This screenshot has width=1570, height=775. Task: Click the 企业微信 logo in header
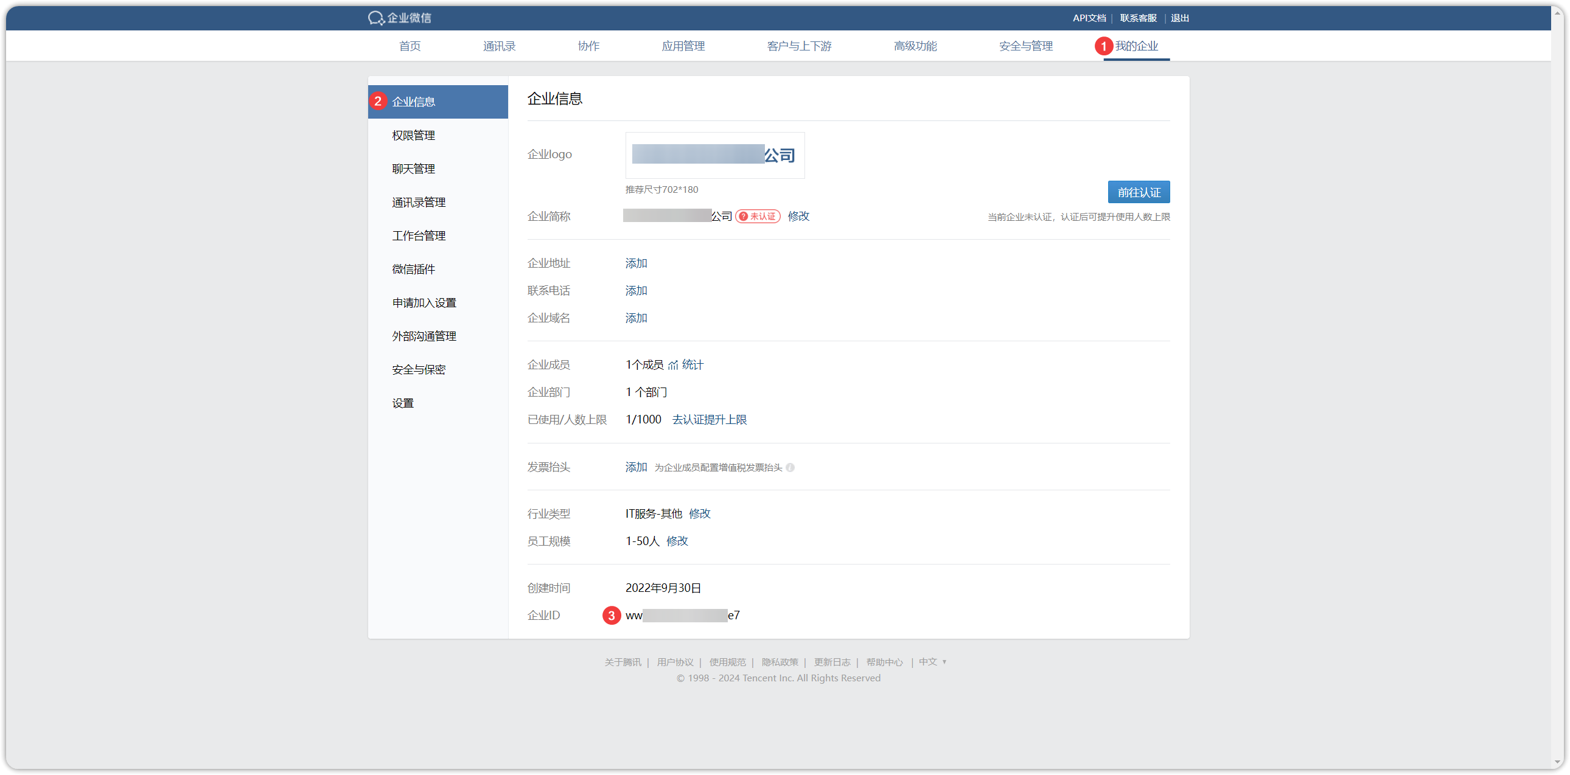tap(399, 18)
